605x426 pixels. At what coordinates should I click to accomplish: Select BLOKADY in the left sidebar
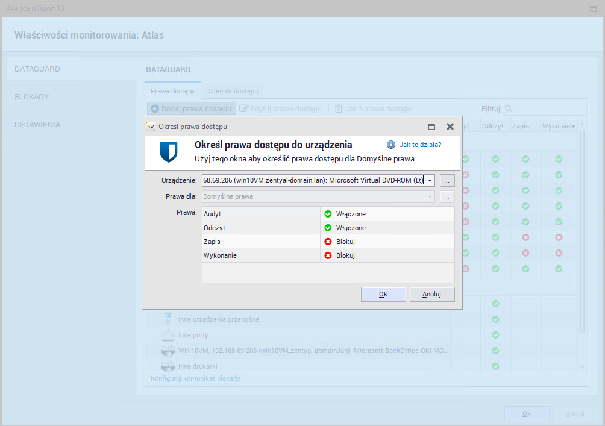(32, 97)
